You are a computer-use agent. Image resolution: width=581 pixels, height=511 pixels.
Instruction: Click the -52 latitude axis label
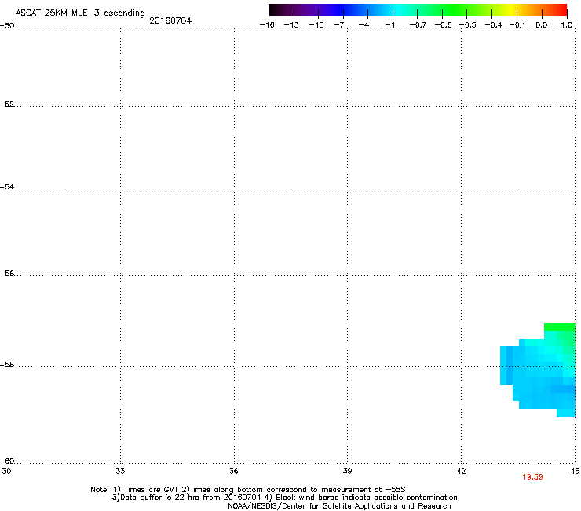(x=7, y=105)
